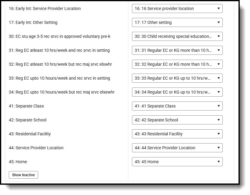The image size is (250, 195).
Task: Expand the '34 Regular EC or KG' dropdown
Action: click(x=177, y=92)
